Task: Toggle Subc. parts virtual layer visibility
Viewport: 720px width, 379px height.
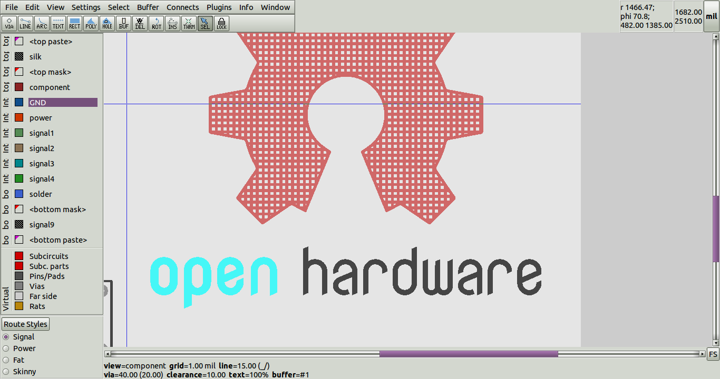Action: (x=19, y=266)
